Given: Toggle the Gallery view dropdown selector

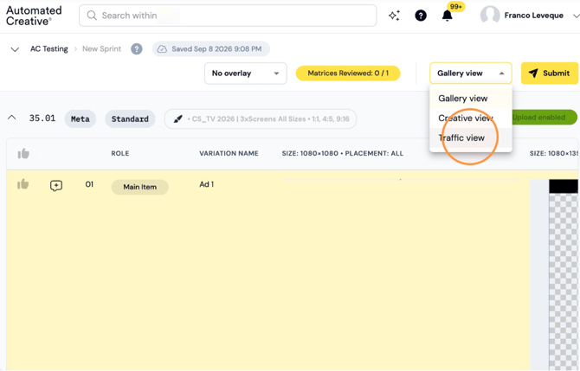Looking at the screenshot, I should [x=471, y=74].
